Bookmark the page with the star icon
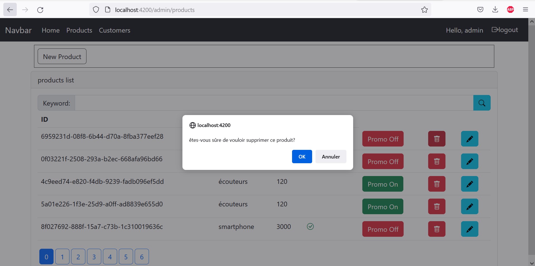 point(424,10)
